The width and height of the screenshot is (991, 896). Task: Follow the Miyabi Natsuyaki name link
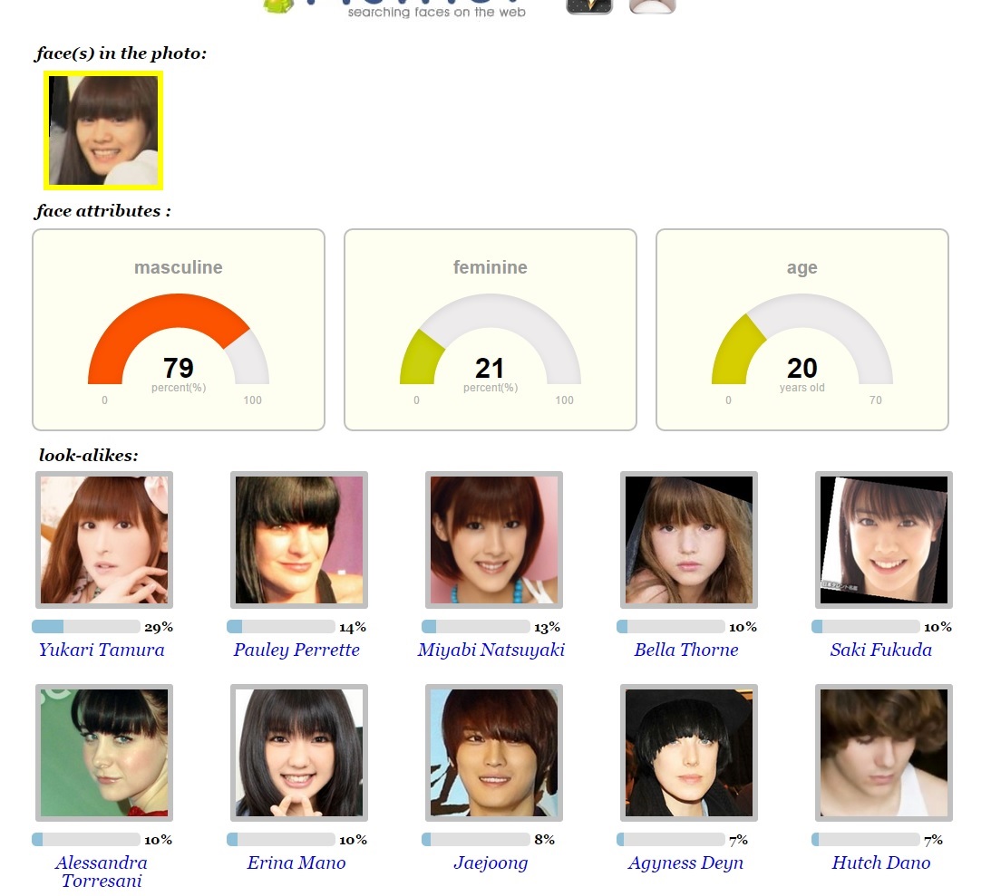point(491,650)
